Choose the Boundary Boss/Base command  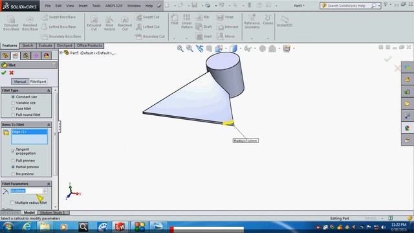(61, 36)
